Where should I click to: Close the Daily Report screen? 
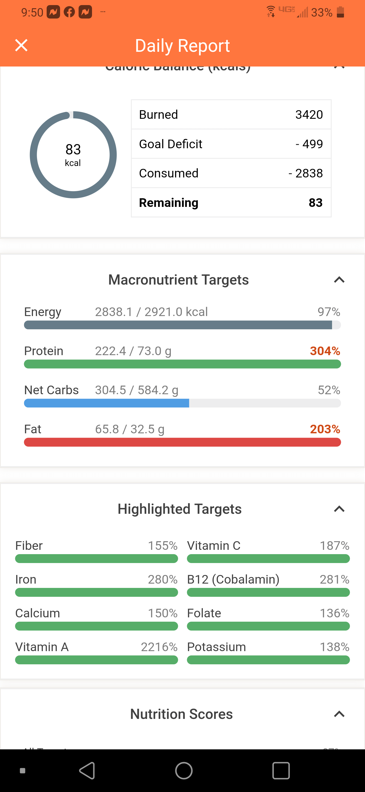pos(22,45)
